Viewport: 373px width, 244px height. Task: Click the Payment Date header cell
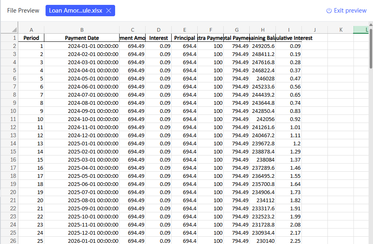click(82, 38)
